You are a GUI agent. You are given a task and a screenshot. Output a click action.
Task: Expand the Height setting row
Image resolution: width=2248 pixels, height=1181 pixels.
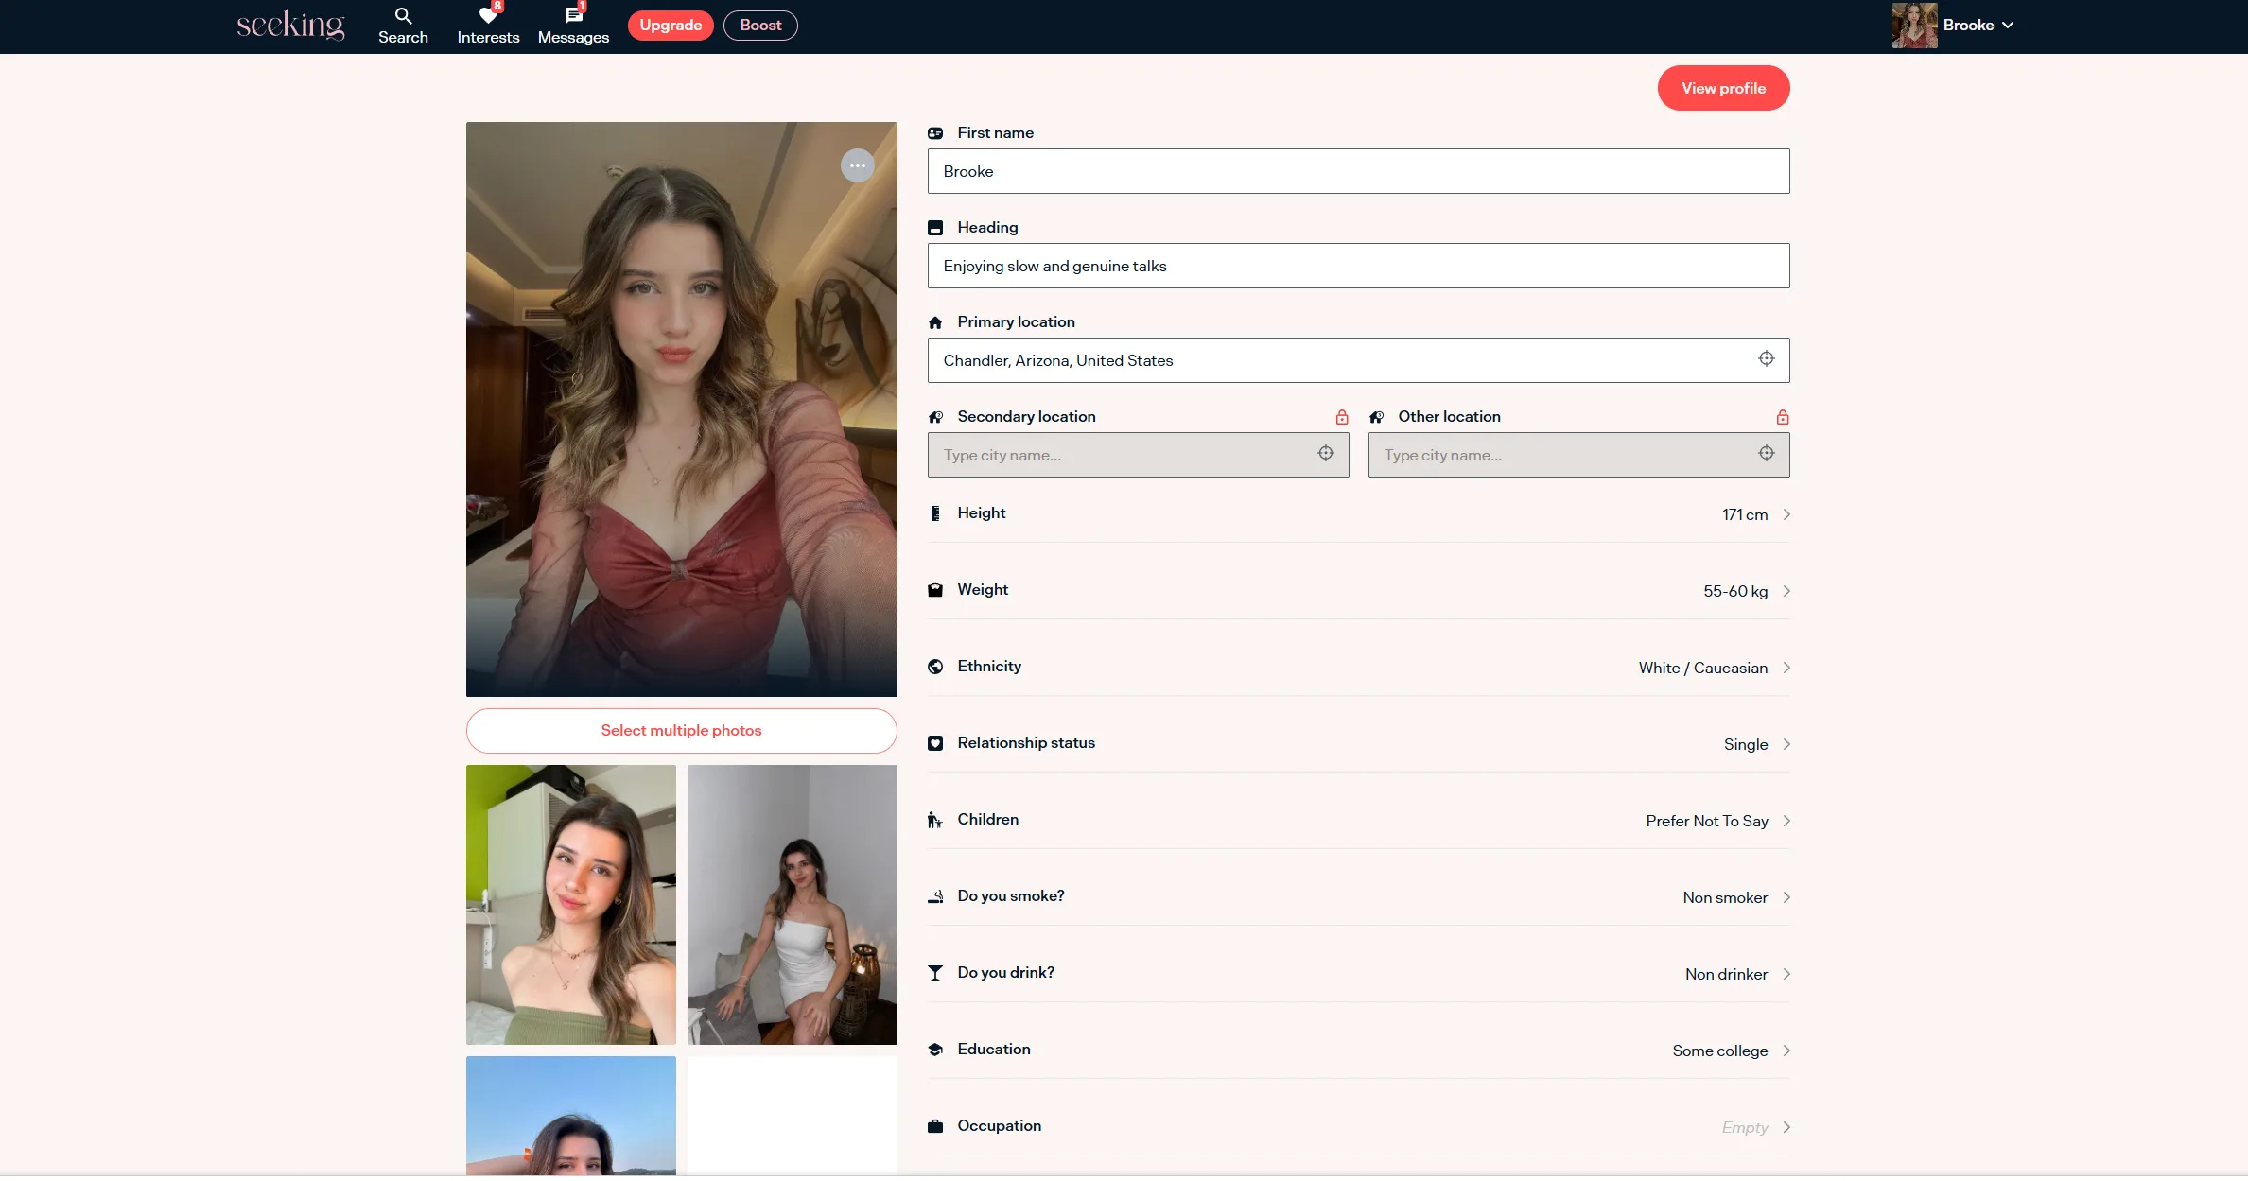pyautogui.click(x=1786, y=514)
